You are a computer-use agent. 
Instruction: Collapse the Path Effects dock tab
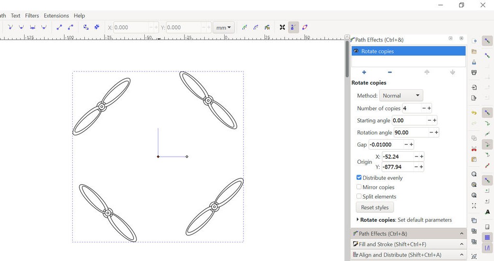[x=462, y=233]
